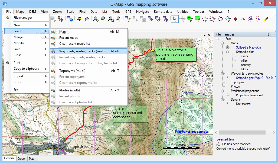Collapse the Datums tree node

click(x=222, y=100)
